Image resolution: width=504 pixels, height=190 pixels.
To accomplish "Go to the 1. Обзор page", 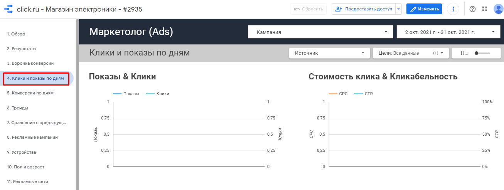I will pos(16,34).
